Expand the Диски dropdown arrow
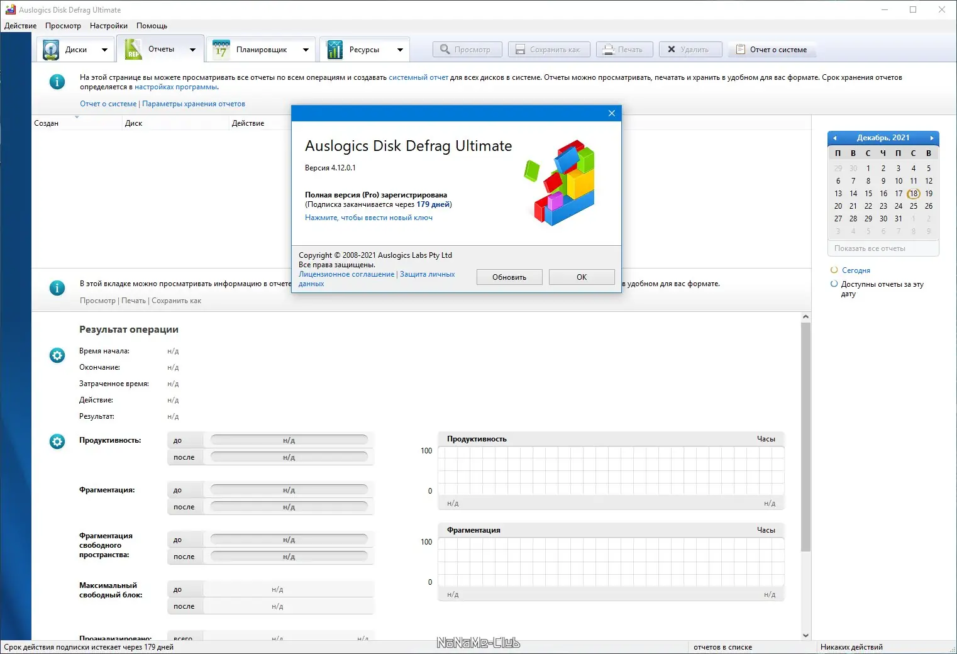 pyautogui.click(x=104, y=50)
